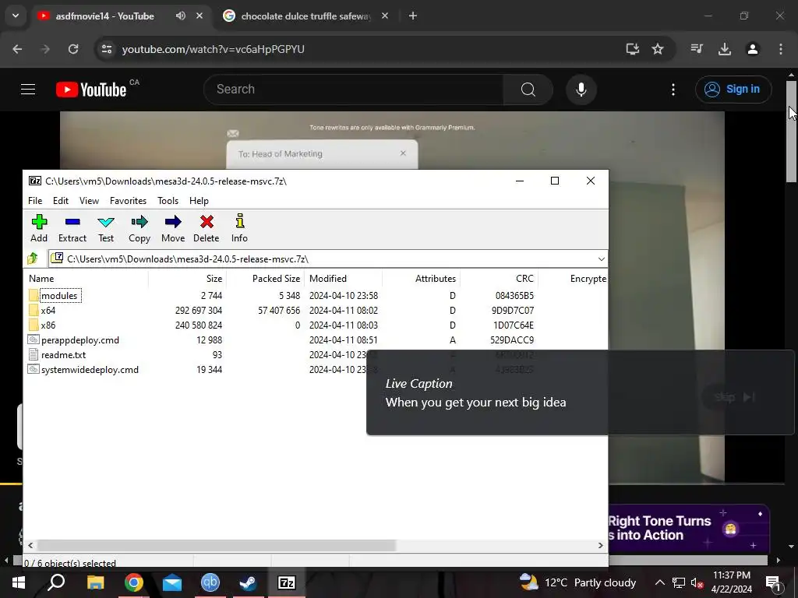Open the Info toolbar icon

click(x=239, y=228)
